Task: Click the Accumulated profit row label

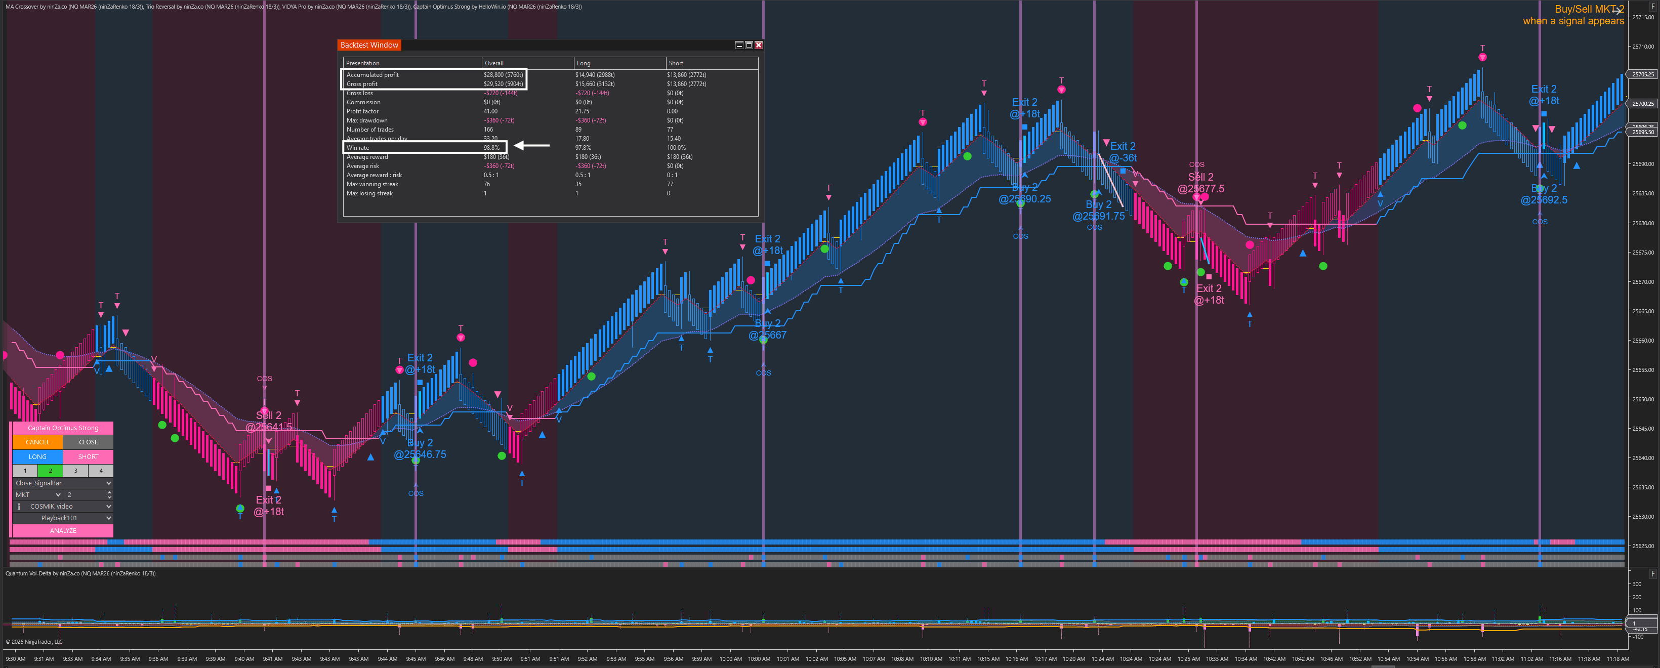Action: [x=372, y=75]
